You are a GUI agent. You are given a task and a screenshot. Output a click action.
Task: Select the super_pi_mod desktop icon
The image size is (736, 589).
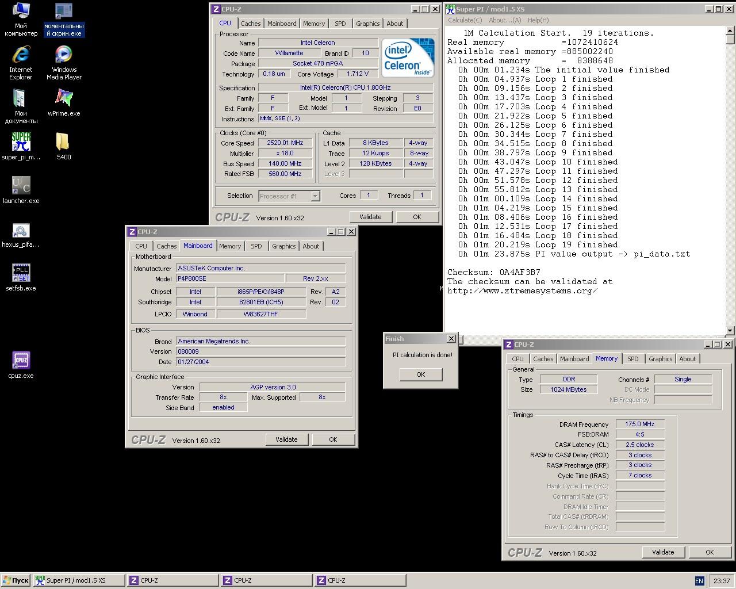pos(21,147)
